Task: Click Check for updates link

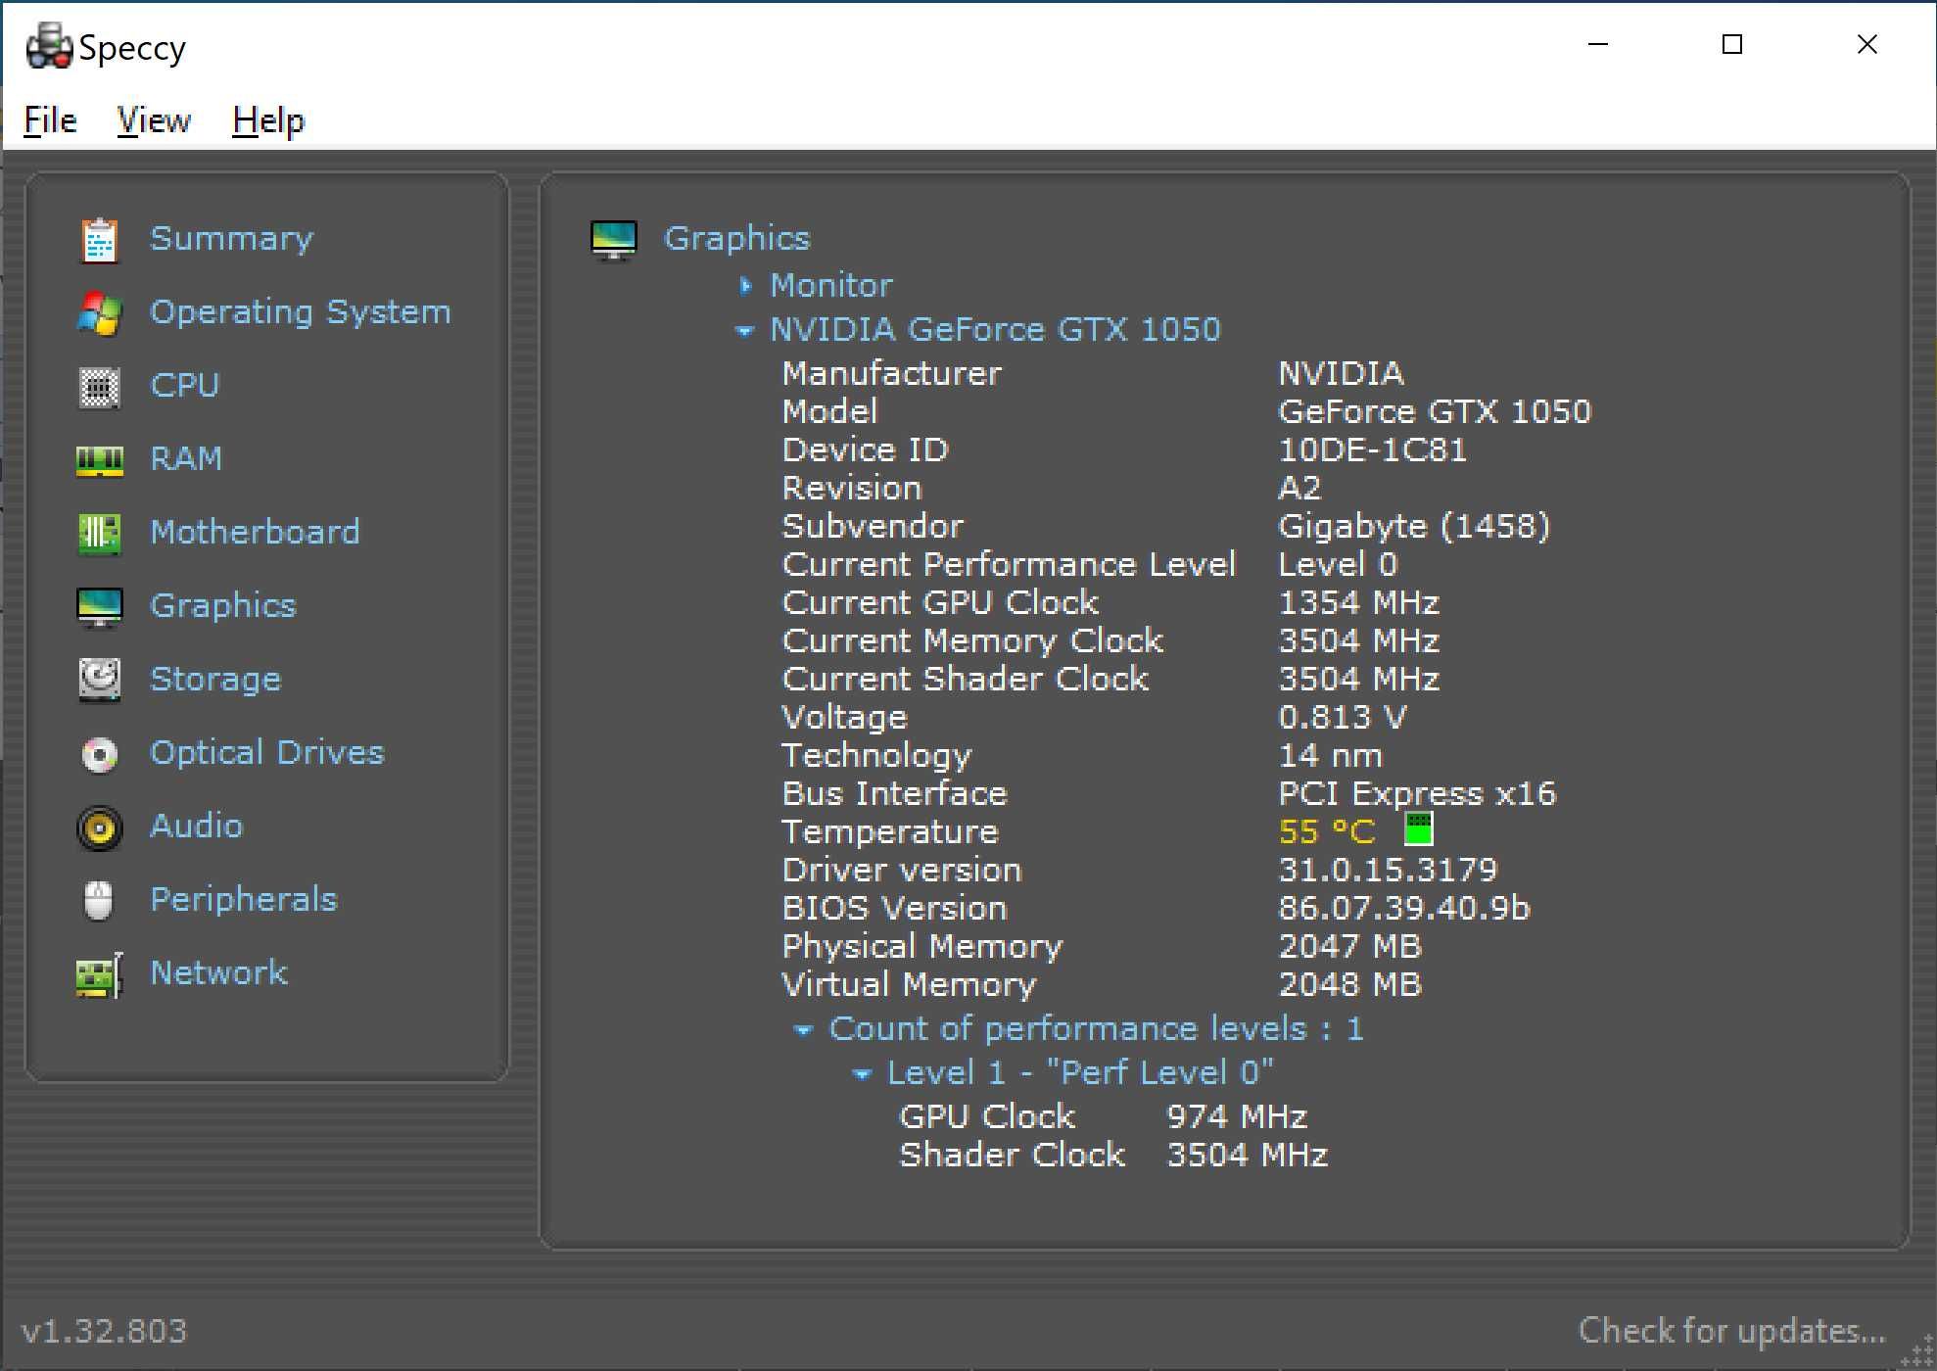Action: coord(1732,1331)
